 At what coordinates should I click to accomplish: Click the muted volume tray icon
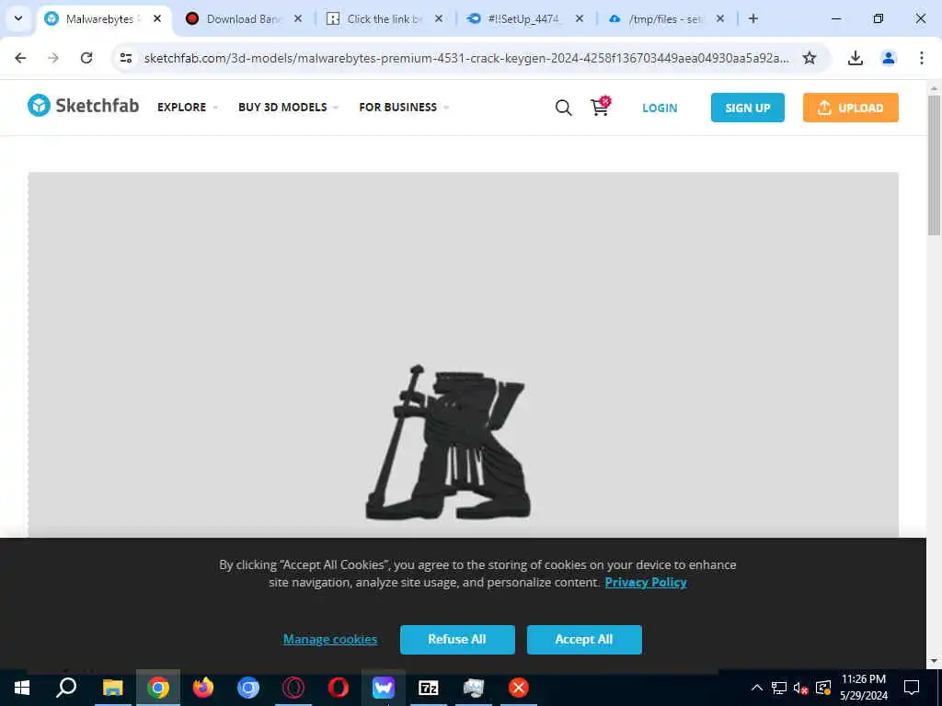[x=801, y=688]
